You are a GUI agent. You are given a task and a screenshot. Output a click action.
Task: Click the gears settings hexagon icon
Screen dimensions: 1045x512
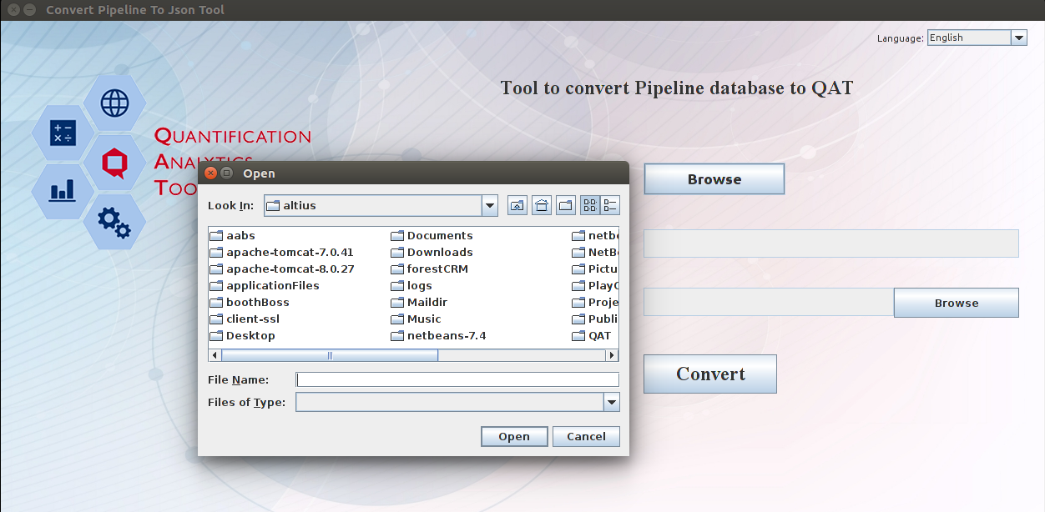[x=114, y=221]
